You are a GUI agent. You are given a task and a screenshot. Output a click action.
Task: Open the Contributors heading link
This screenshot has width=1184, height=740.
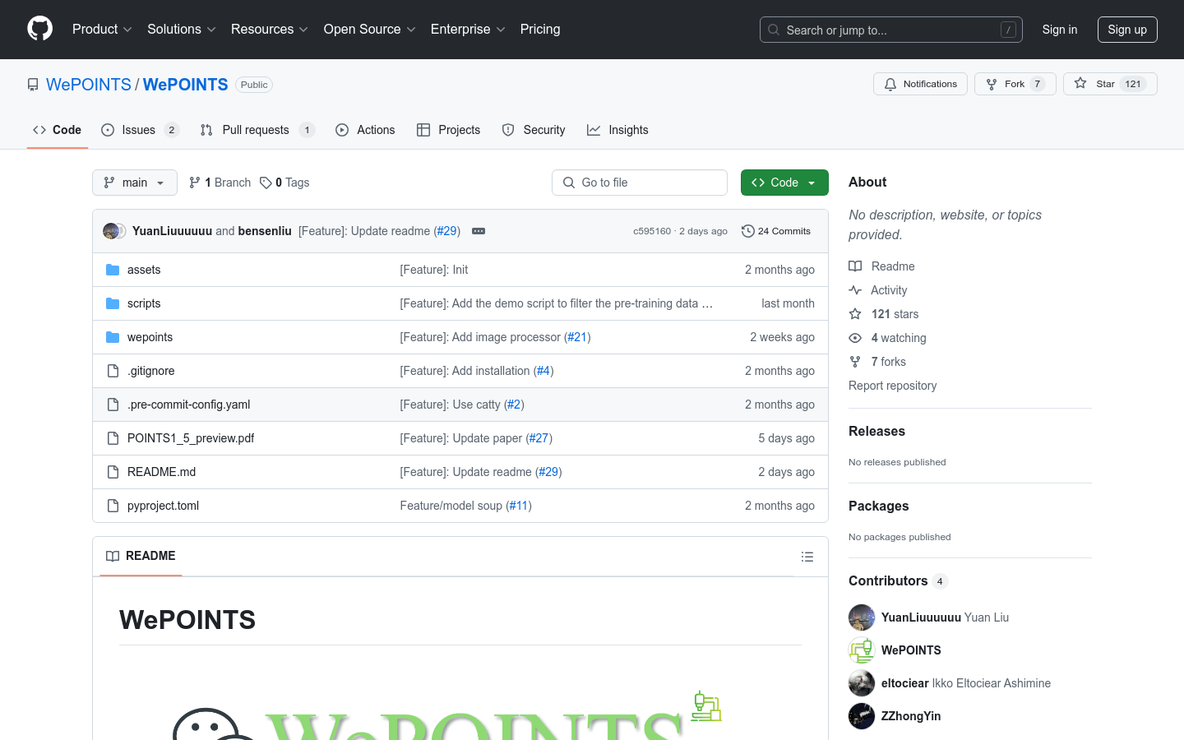point(898,580)
